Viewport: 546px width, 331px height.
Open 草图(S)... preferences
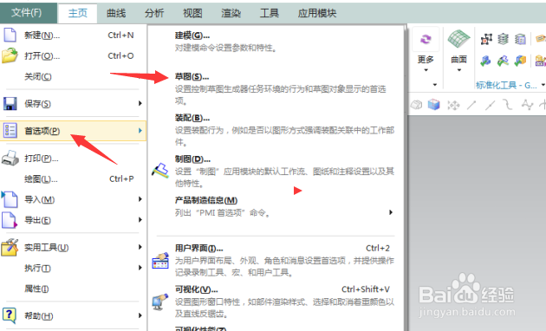[192, 76]
